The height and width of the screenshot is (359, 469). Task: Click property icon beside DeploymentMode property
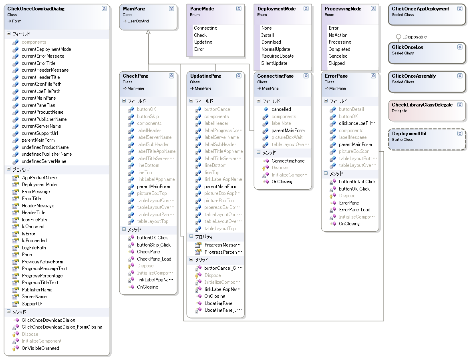16,185
